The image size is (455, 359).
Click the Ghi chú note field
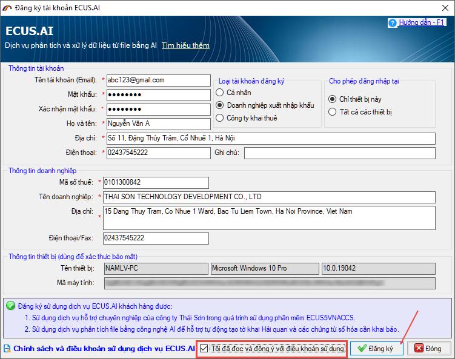(339, 153)
